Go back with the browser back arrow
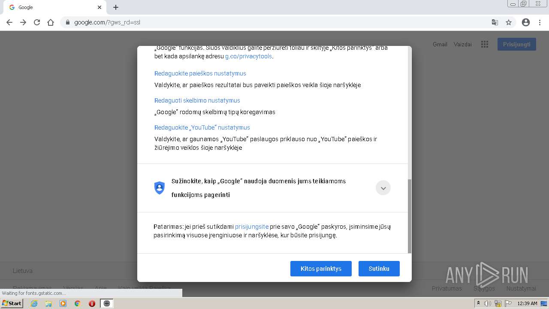 click(9, 22)
